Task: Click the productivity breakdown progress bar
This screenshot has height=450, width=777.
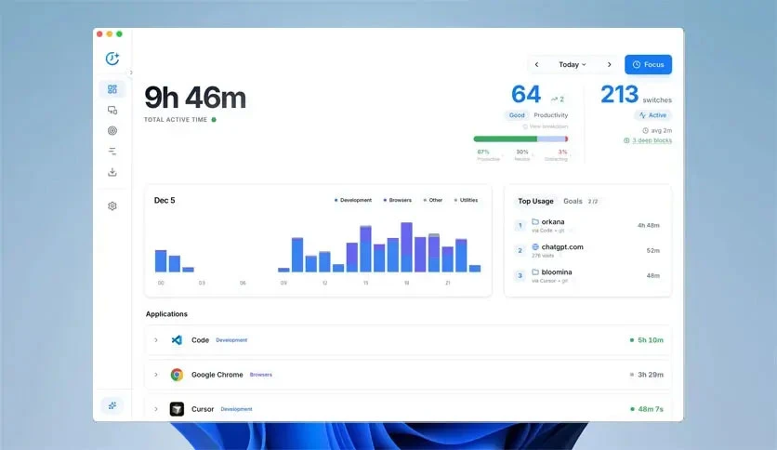Action: coord(520,139)
